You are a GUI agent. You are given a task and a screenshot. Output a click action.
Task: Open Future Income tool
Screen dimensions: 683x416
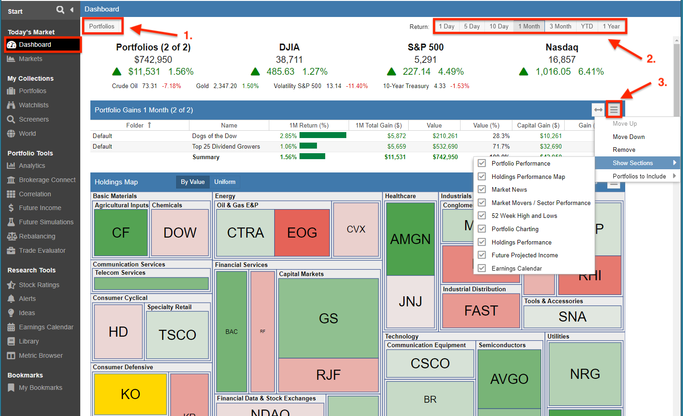point(40,208)
